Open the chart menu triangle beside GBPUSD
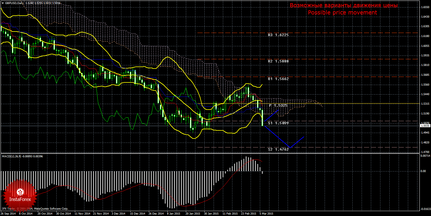 [x=2, y=3]
